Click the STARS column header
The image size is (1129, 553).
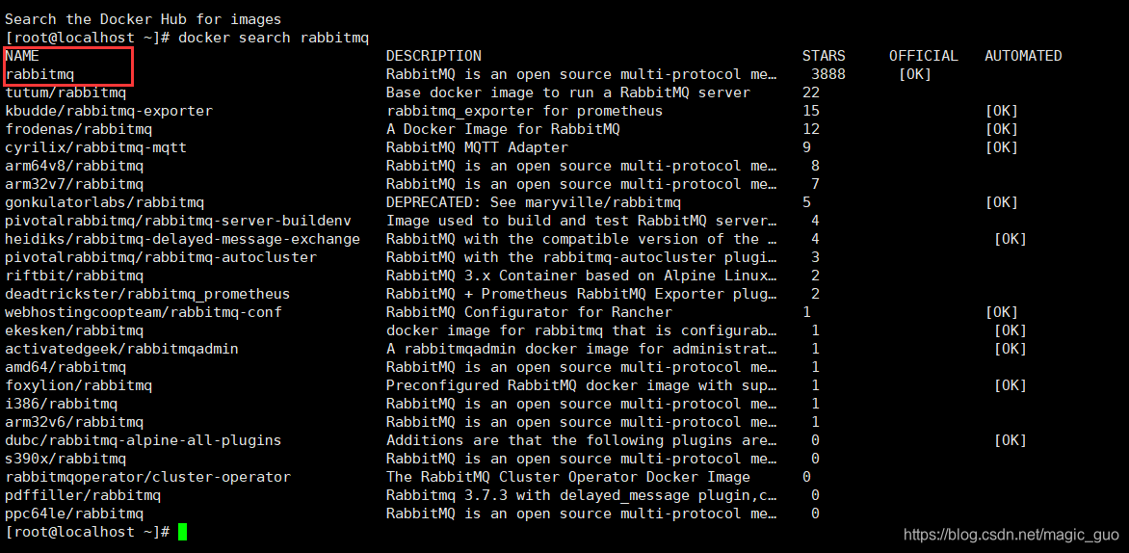tap(824, 56)
